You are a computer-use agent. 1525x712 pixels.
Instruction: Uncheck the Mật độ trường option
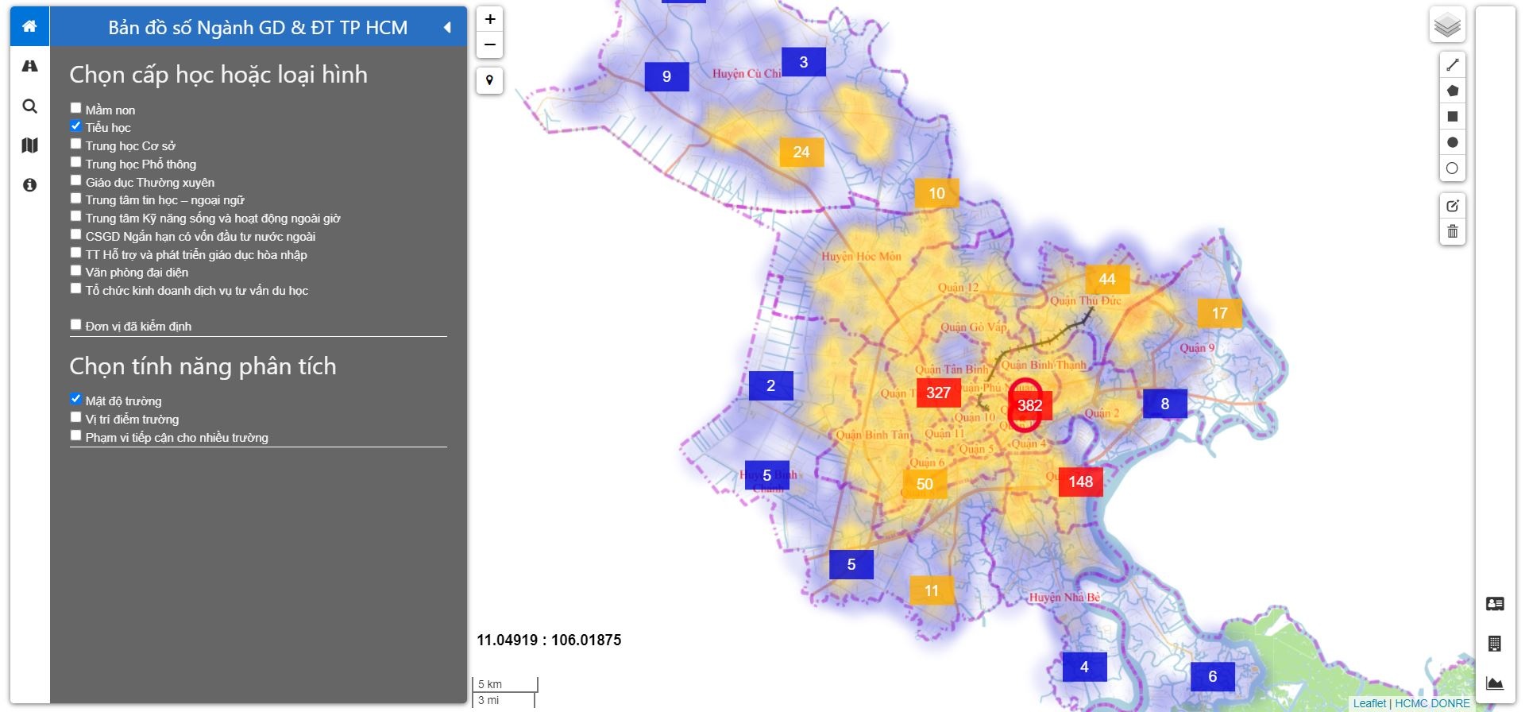click(x=76, y=399)
